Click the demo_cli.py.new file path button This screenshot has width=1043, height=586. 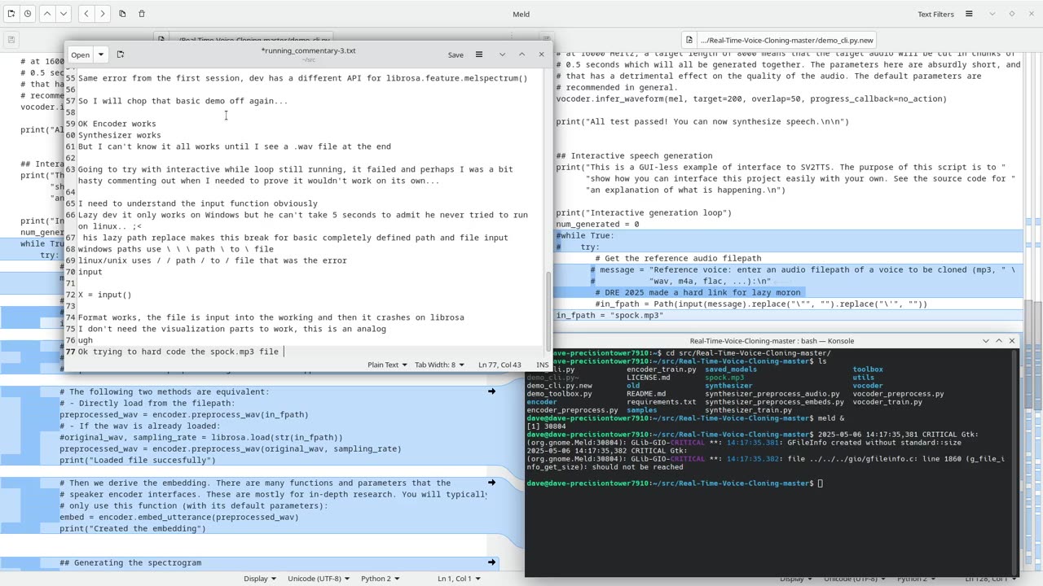pos(787,39)
